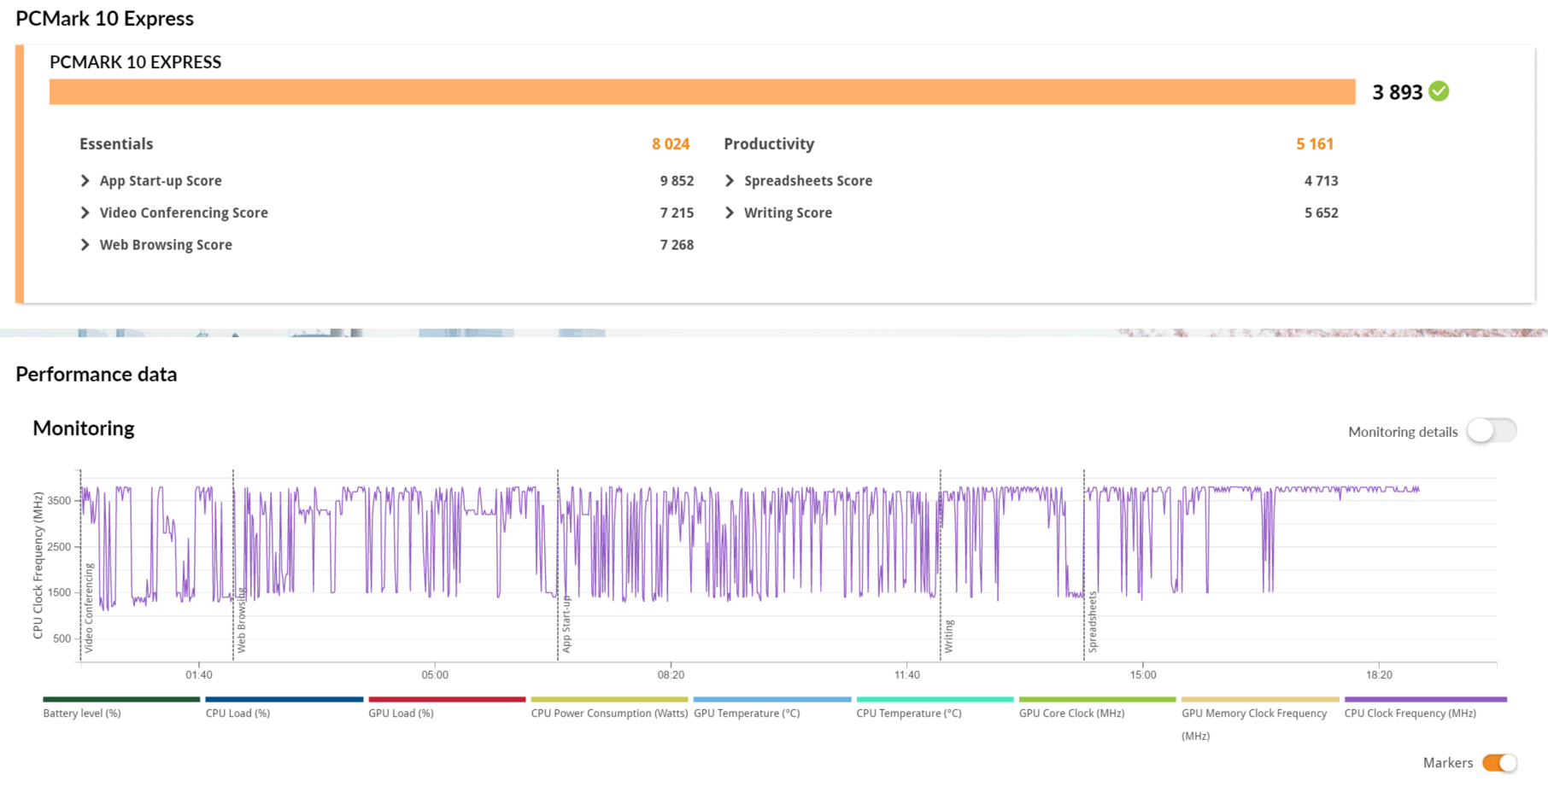1548x792 pixels.
Task: Click the Performance data heading
Action: [97, 375]
